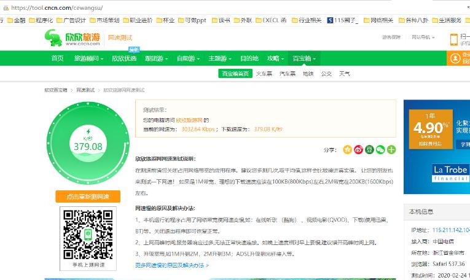Share via the yellow star QZone icon

point(347,149)
